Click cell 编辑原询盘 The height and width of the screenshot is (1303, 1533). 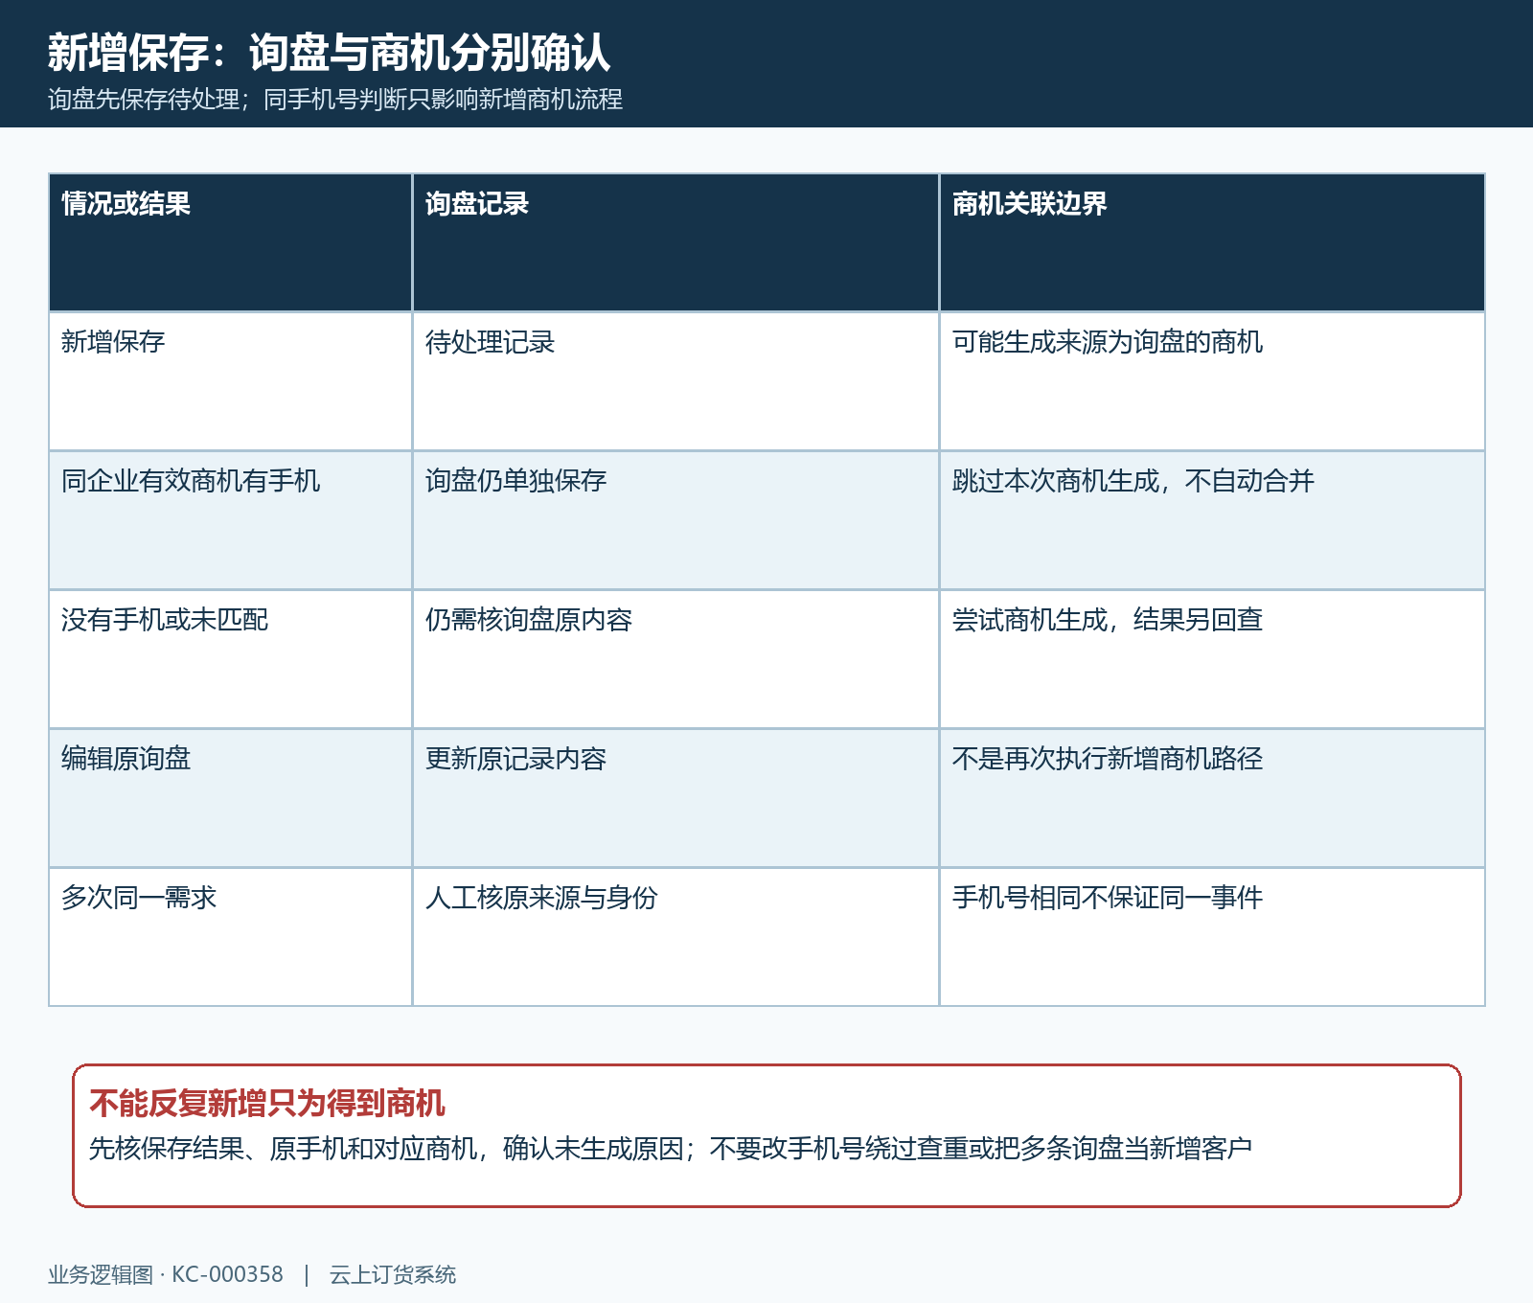(x=230, y=798)
